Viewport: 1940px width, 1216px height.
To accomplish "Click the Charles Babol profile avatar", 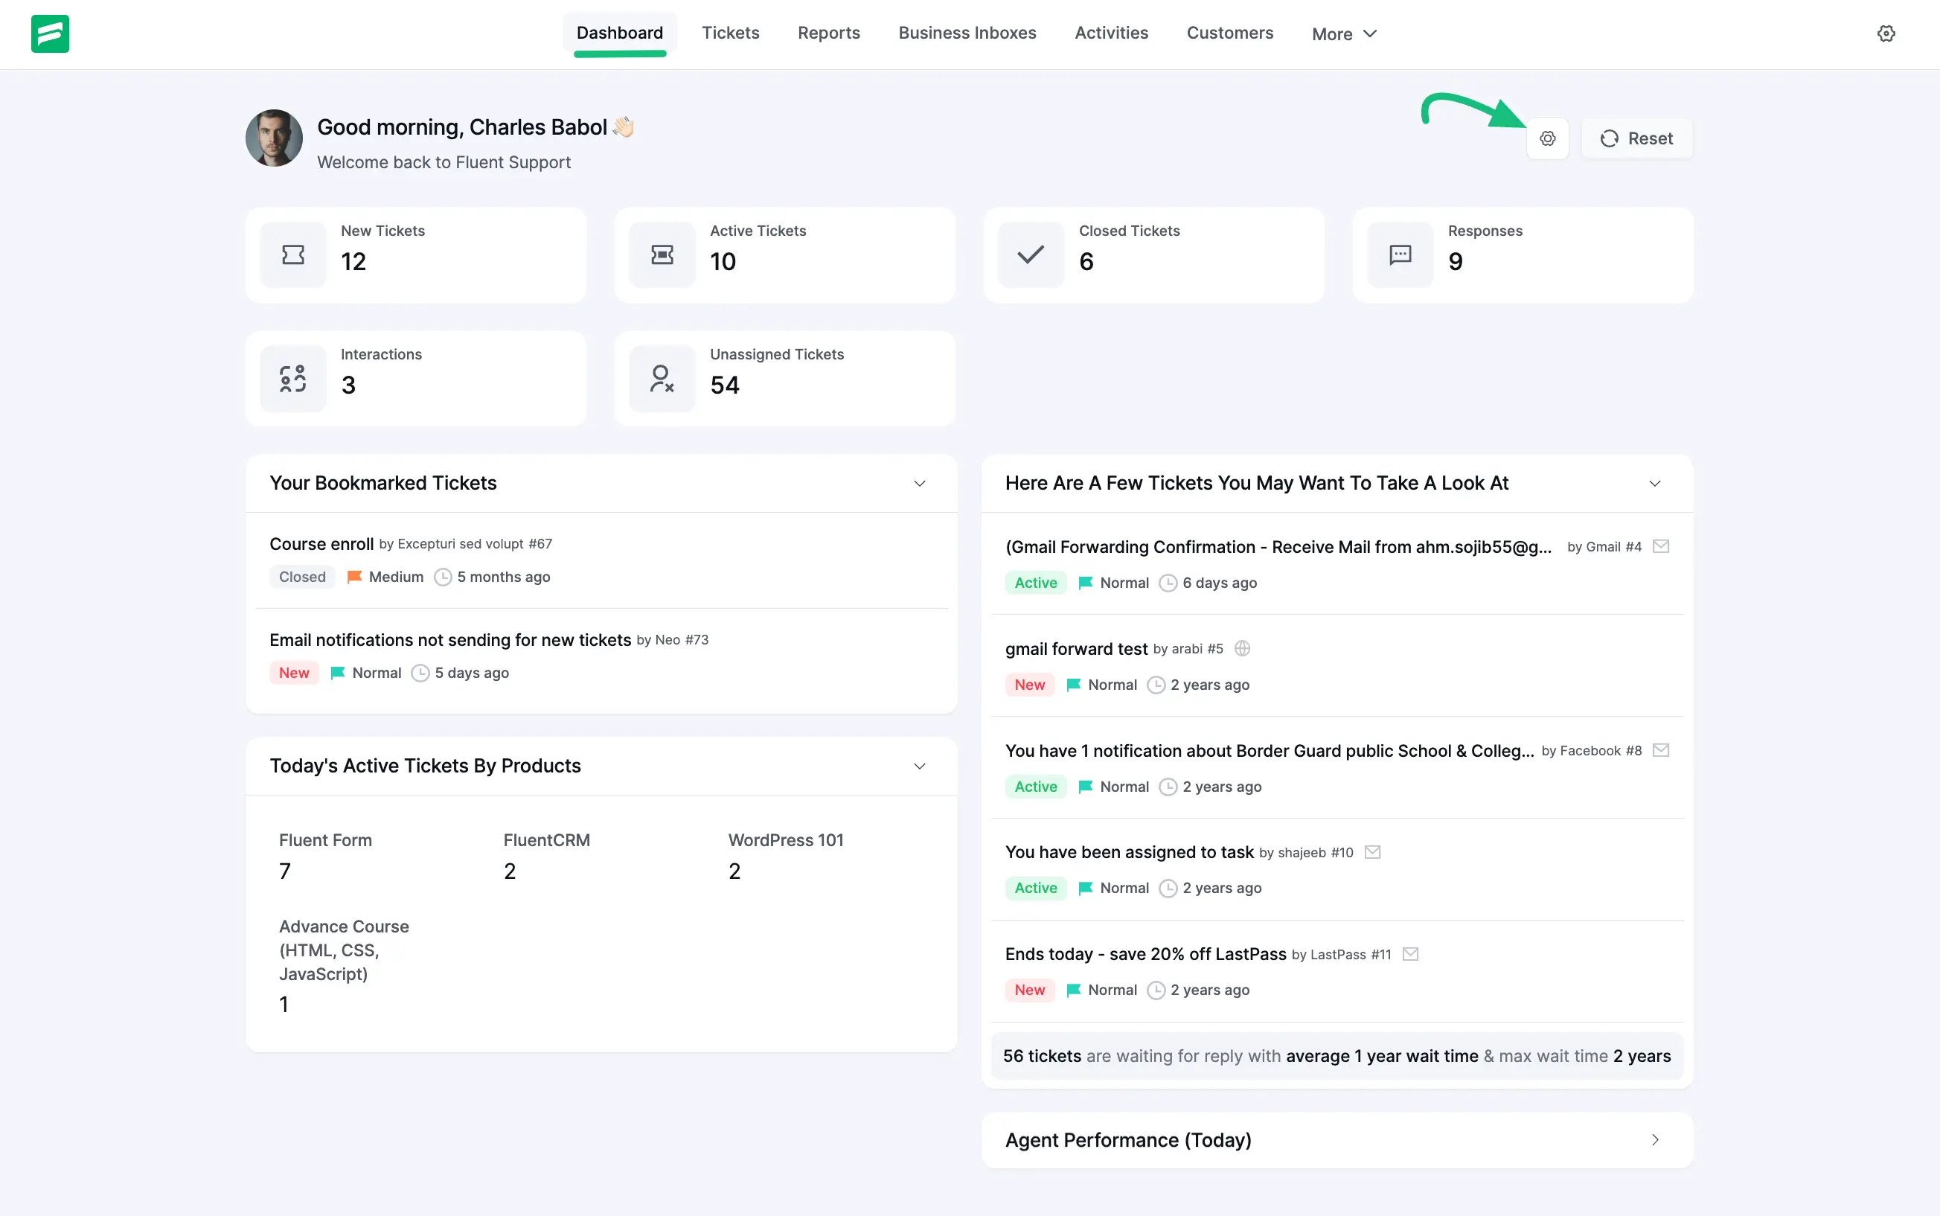I will point(272,138).
